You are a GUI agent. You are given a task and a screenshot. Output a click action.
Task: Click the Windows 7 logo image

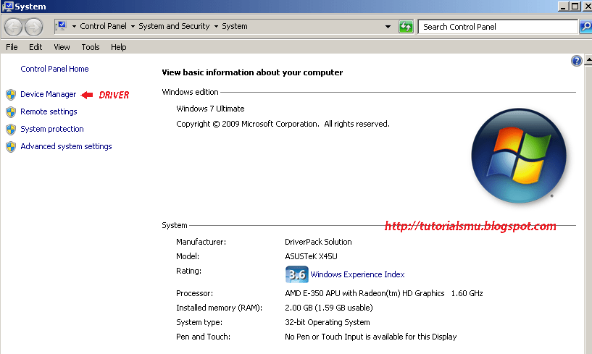pos(519,156)
